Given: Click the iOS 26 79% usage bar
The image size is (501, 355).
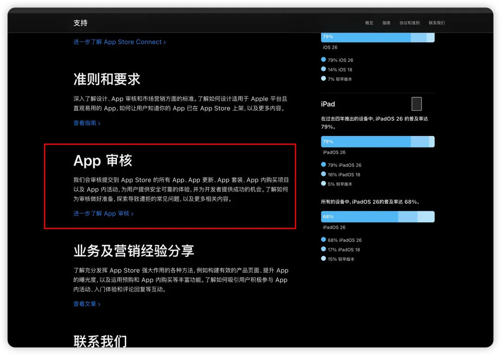Looking at the screenshot, I should (x=378, y=37).
